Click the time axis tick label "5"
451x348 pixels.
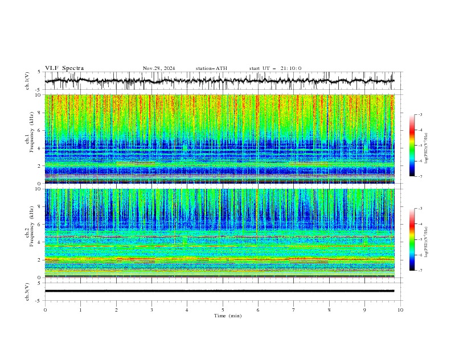tap(223, 310)
